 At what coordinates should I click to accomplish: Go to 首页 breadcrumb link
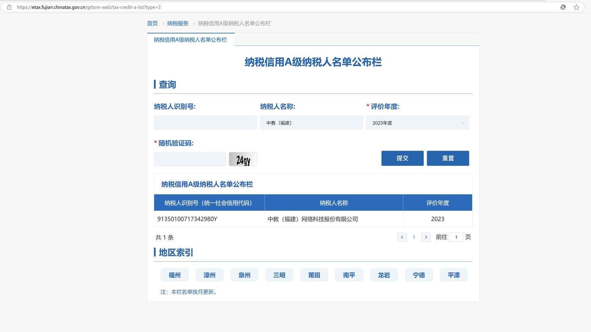pos(152,23)
